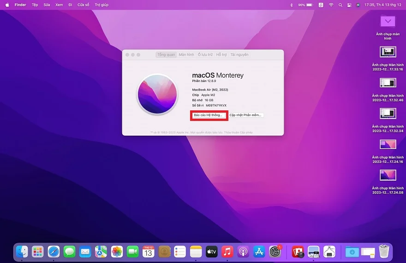Open the Sửa menu
This screenshot has height=263, width=406.
pos(47,5)
